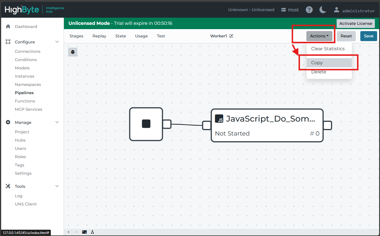The height and width of the screenshot is (236, 380).
Task: Click the Activate License button
Action: (x=355, y=23)
